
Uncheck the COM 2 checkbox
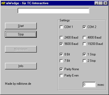tap(84, 27)
